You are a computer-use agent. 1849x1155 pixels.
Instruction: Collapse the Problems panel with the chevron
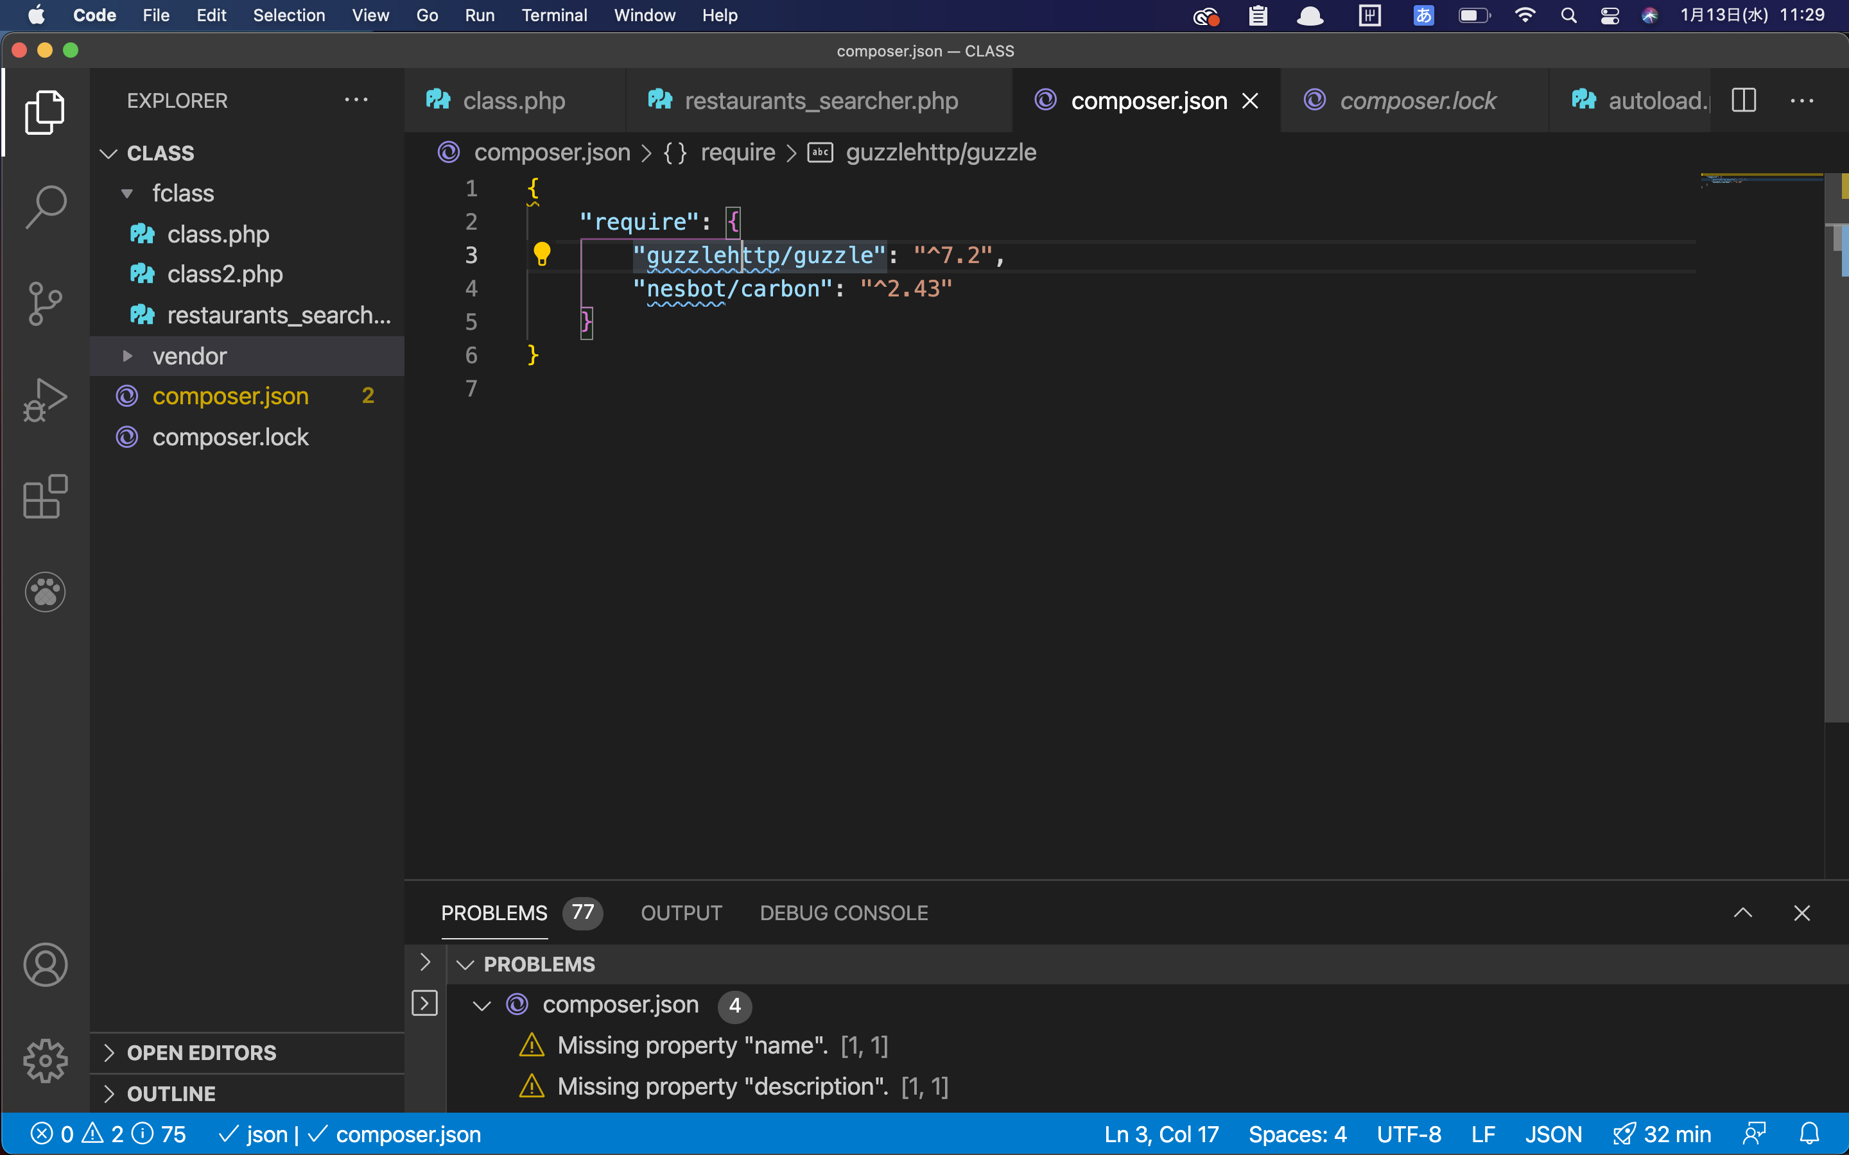1744,912
